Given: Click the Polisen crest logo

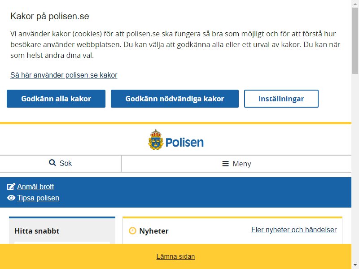Looking at the screenshot, I should pos(155,139).
